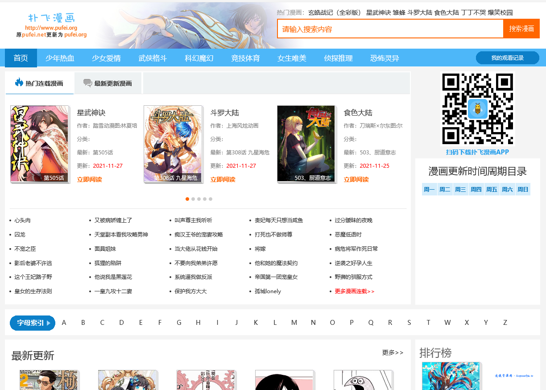Open 女生唯美 category

pos(292,58)
